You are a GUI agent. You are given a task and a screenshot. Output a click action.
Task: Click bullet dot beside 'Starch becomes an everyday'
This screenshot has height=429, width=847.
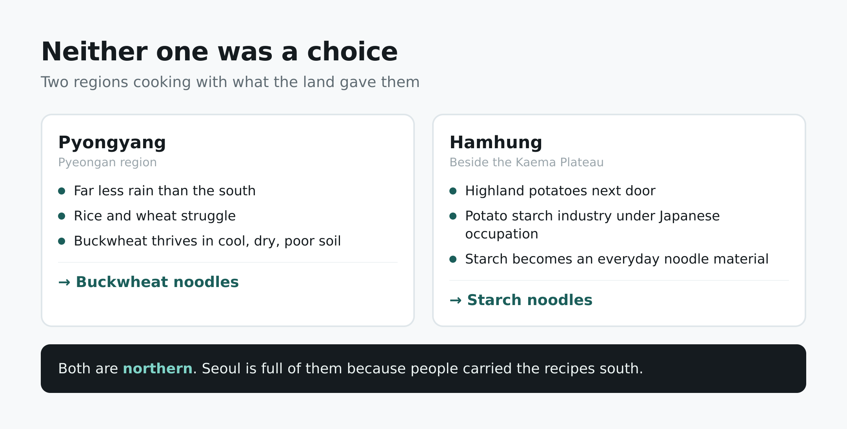click(x=453, y=259)
